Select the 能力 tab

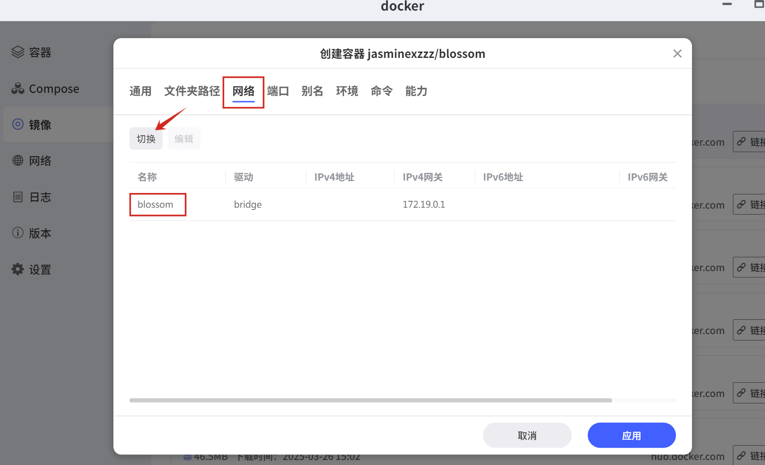point(416,91)
